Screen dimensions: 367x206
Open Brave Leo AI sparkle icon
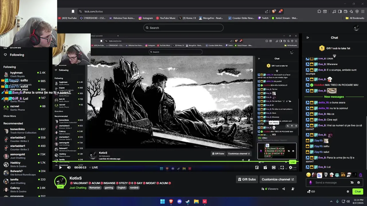tap(351, 11)
